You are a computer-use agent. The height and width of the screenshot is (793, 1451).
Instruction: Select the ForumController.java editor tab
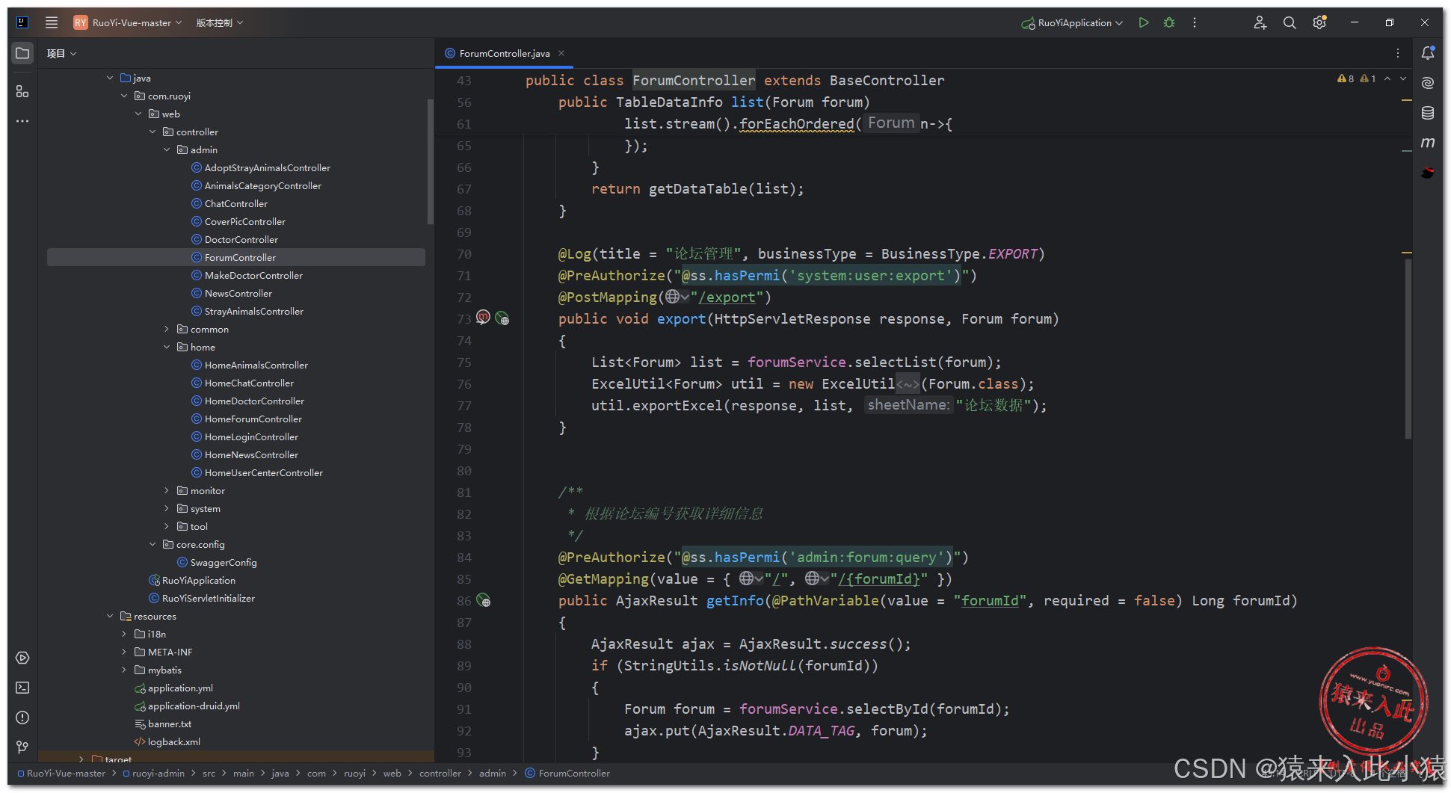coord(504,53)
